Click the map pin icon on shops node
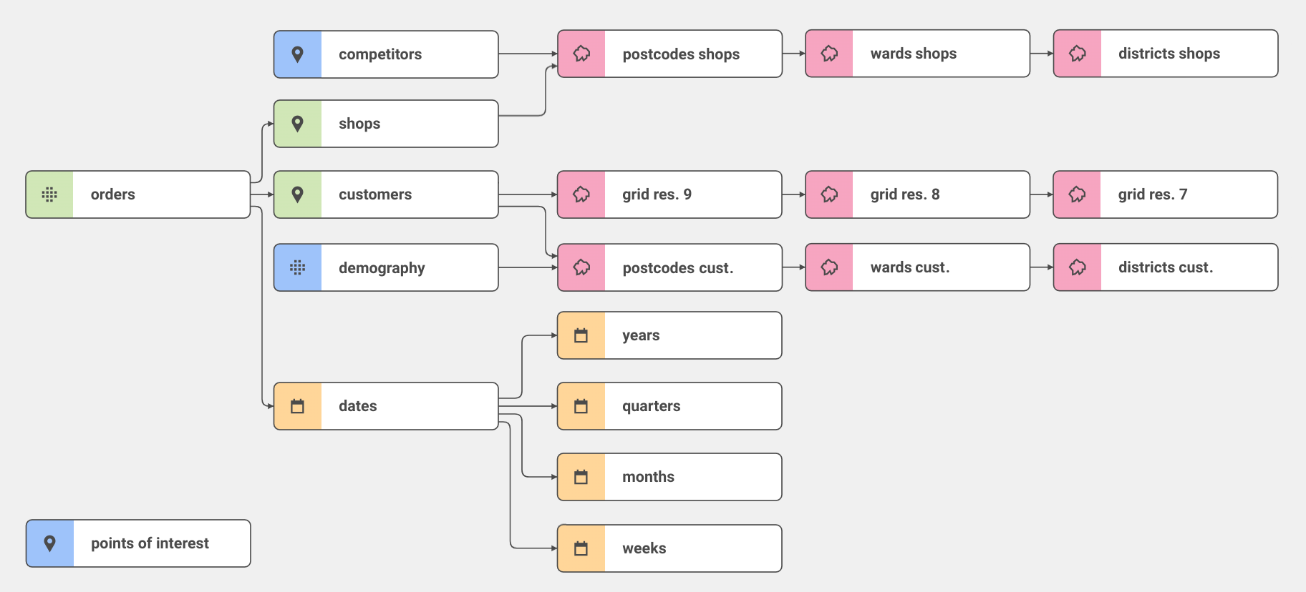This screenshot has width=1306, height=592. point(298,124)
